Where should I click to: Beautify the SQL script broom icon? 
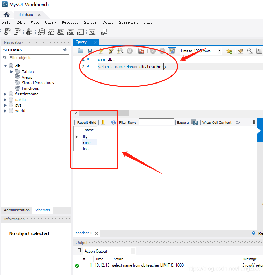coord(241,51)
